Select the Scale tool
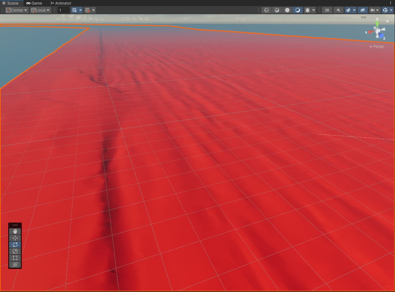 click(15, 251)
